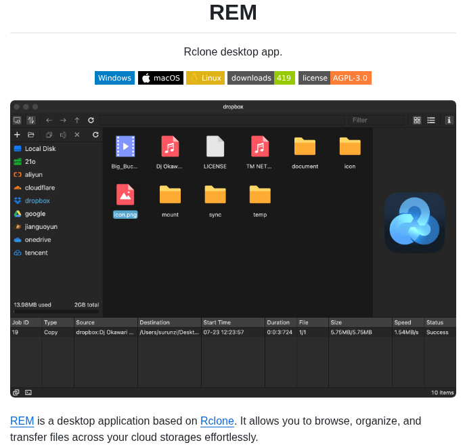Open the AGPL-3.0 license badge
465x447 pixels.
click(335, 78)
